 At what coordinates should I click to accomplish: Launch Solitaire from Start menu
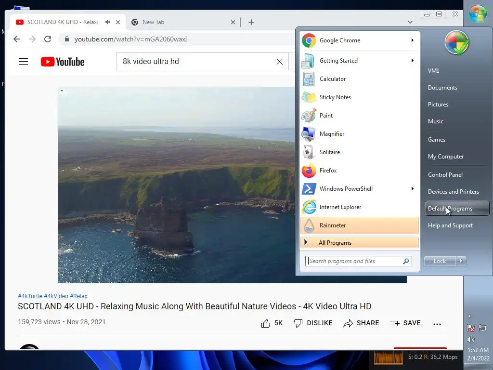point(359,152)
